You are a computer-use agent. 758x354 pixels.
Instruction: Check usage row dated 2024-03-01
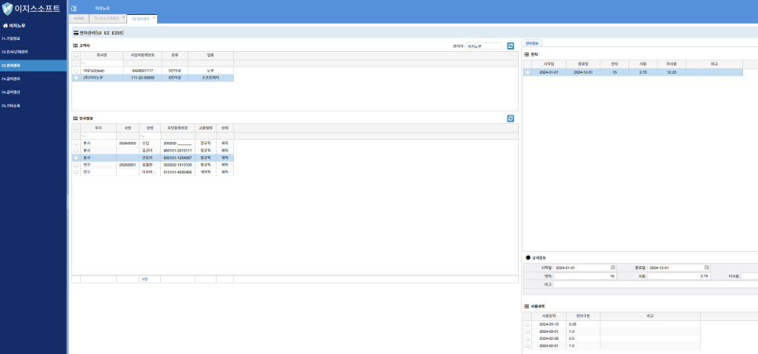(x=527, y=331)
